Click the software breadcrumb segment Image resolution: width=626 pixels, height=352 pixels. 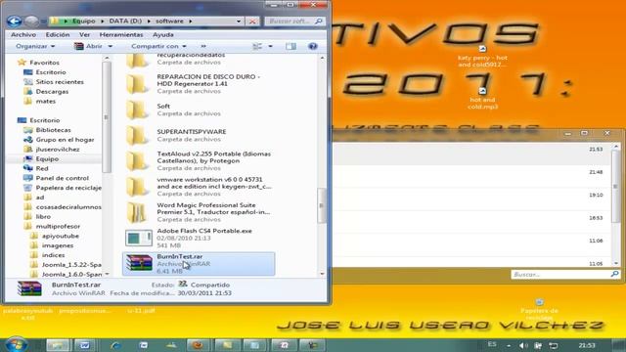tap(169, 22)
